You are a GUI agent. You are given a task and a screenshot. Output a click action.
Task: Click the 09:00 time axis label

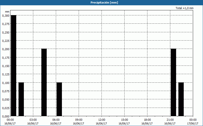(x=79, y=120)
